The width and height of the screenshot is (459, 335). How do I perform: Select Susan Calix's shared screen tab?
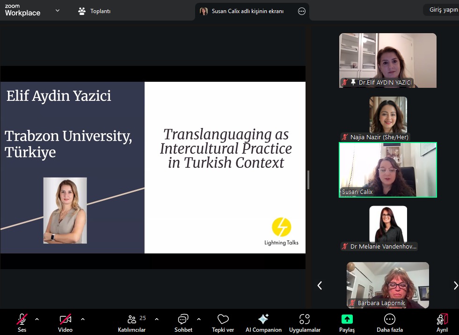pos(248,11)
